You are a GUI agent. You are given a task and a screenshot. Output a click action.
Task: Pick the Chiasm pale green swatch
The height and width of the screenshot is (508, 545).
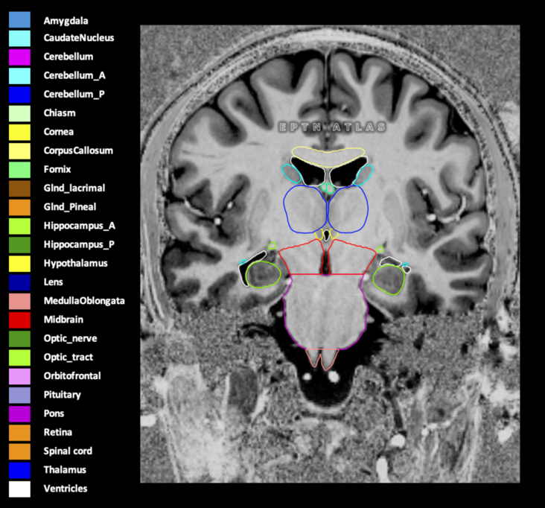(x=19, y=113)
